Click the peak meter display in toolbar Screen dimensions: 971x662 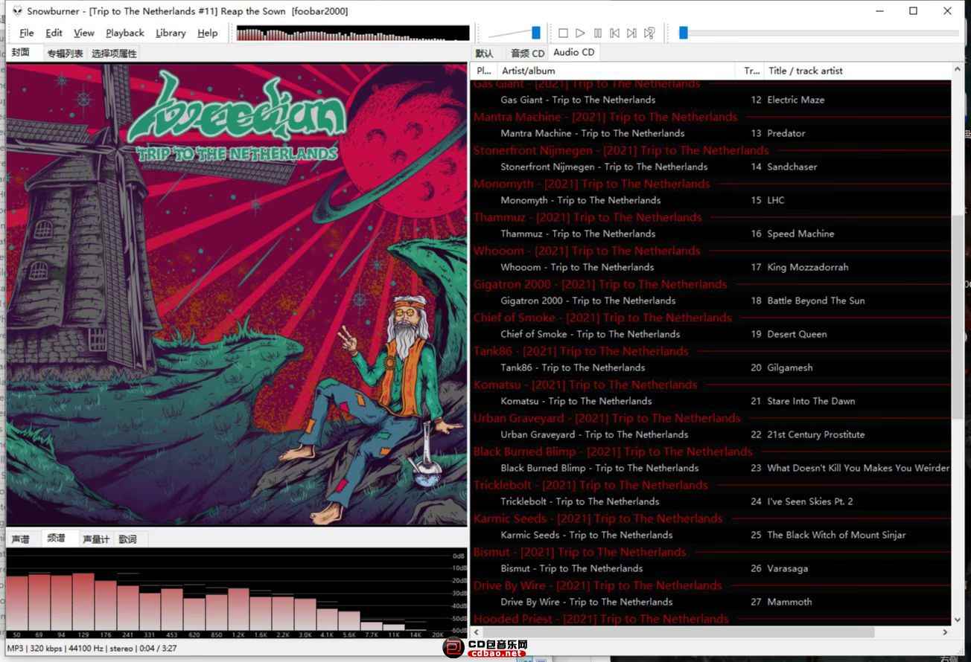(352, 33)
